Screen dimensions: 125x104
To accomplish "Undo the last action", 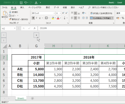I will click(x=26, y=3).
